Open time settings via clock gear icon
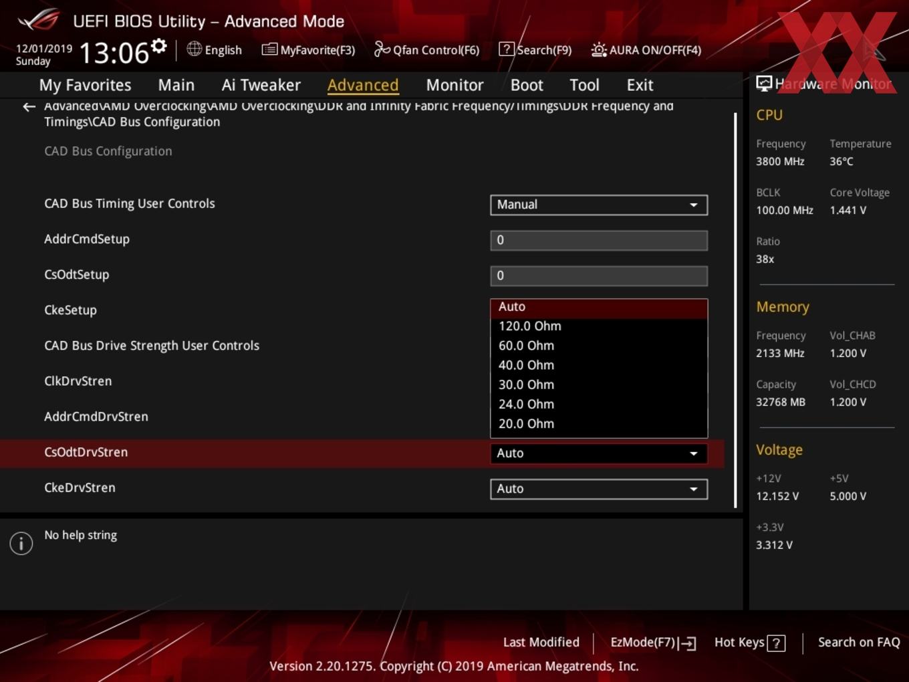This screenshot has height=682, width=909. click(x=158, y=46)
